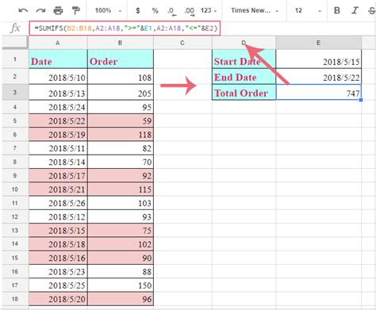376x310 pixels.
Task: Click cell with order value 108
Action: (x=121, y=77)
